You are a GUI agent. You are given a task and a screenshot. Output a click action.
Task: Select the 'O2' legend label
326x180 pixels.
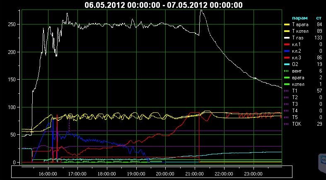(x=295, y=65)
